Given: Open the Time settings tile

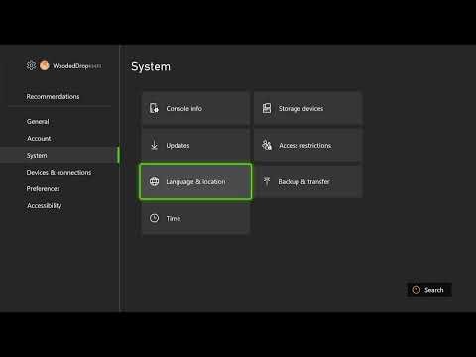Looking at the screenshot, I should (x=195, y=218).
